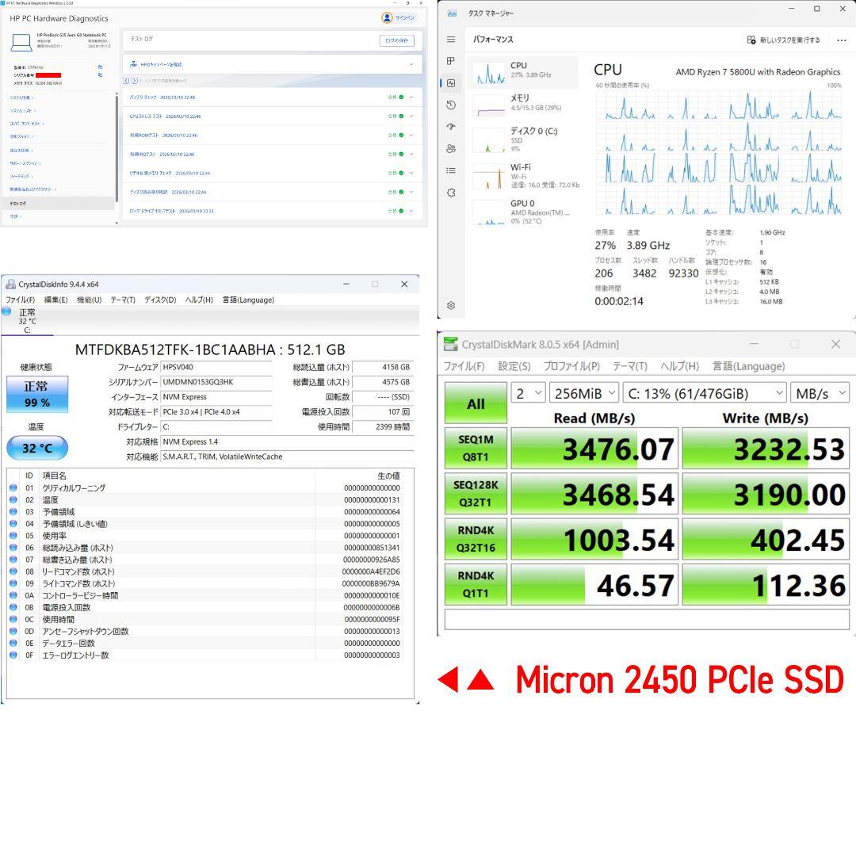Run RND4K Q32T16 benchmark button
The width and height of the screenshot is (856, 856).
(476, 539)
